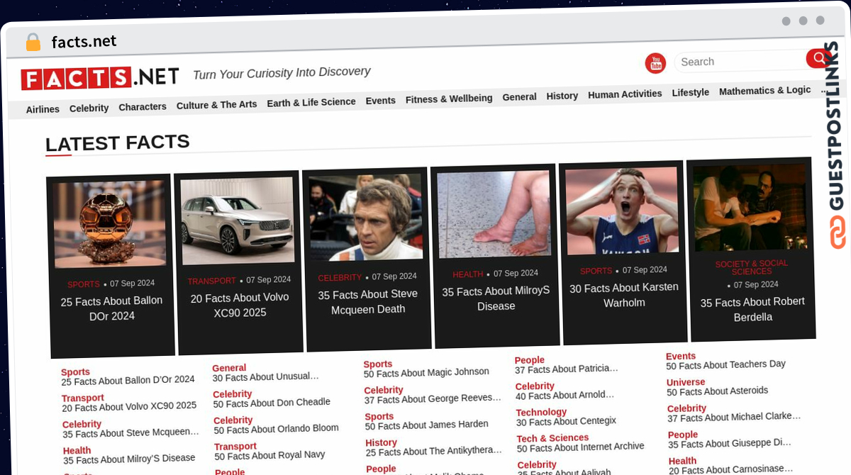This screenshot has height=475, width=851.
Task: Click the LATEST FACTS heading
Action: (118, 142)
